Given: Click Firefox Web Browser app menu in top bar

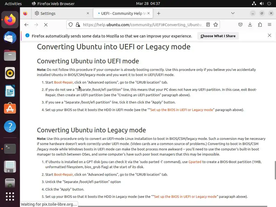Looking at the screenshot, I should [53, 4].
